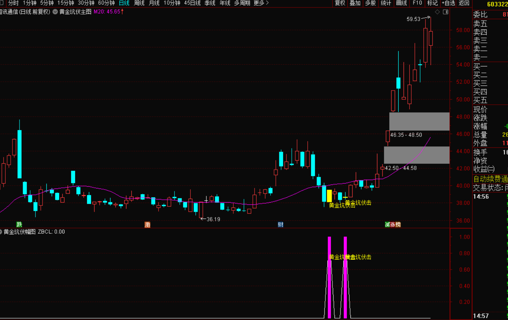The width and height of the screenshot is (508, 320).
Task: Click the green 跌 event marker
Action: point(19,225)
